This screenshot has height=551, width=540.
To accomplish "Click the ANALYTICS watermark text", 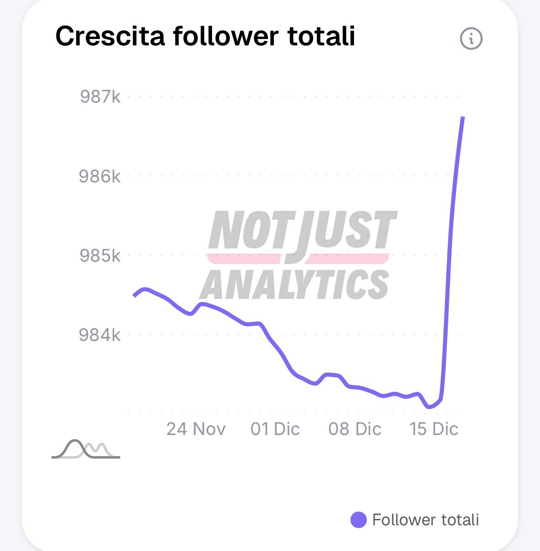I will (295, 283).
